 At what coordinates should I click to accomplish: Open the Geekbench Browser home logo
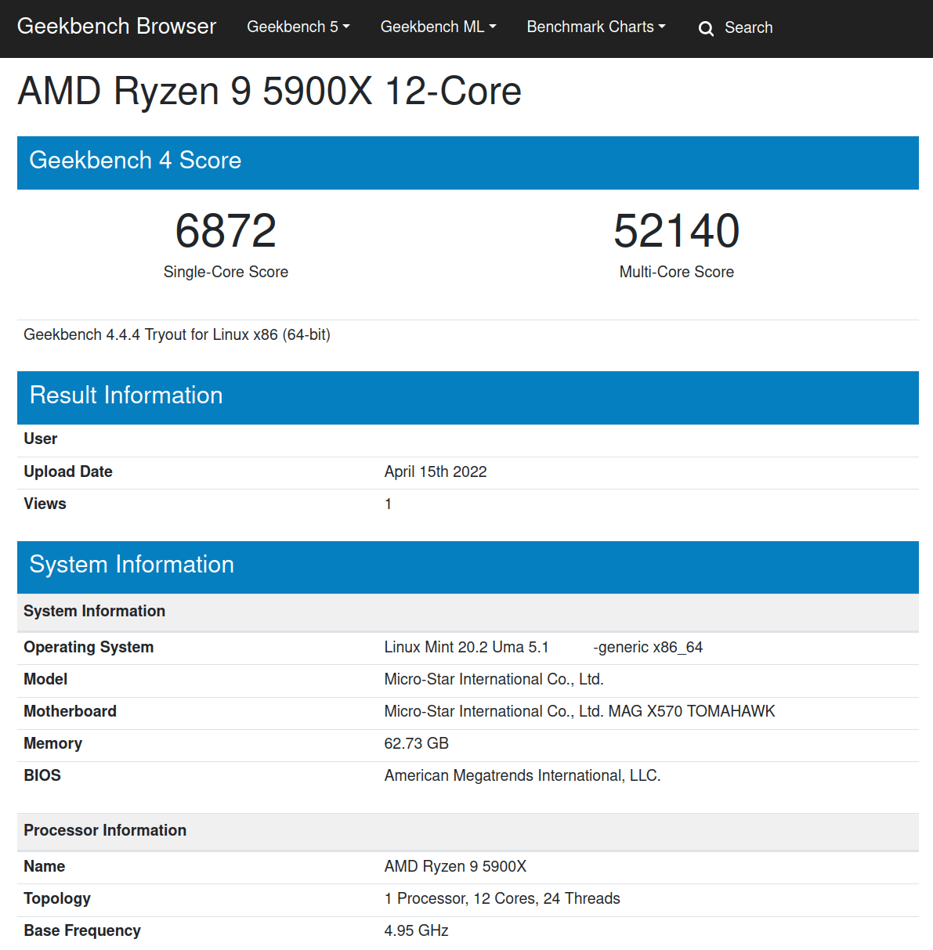(x=116, y=26)
